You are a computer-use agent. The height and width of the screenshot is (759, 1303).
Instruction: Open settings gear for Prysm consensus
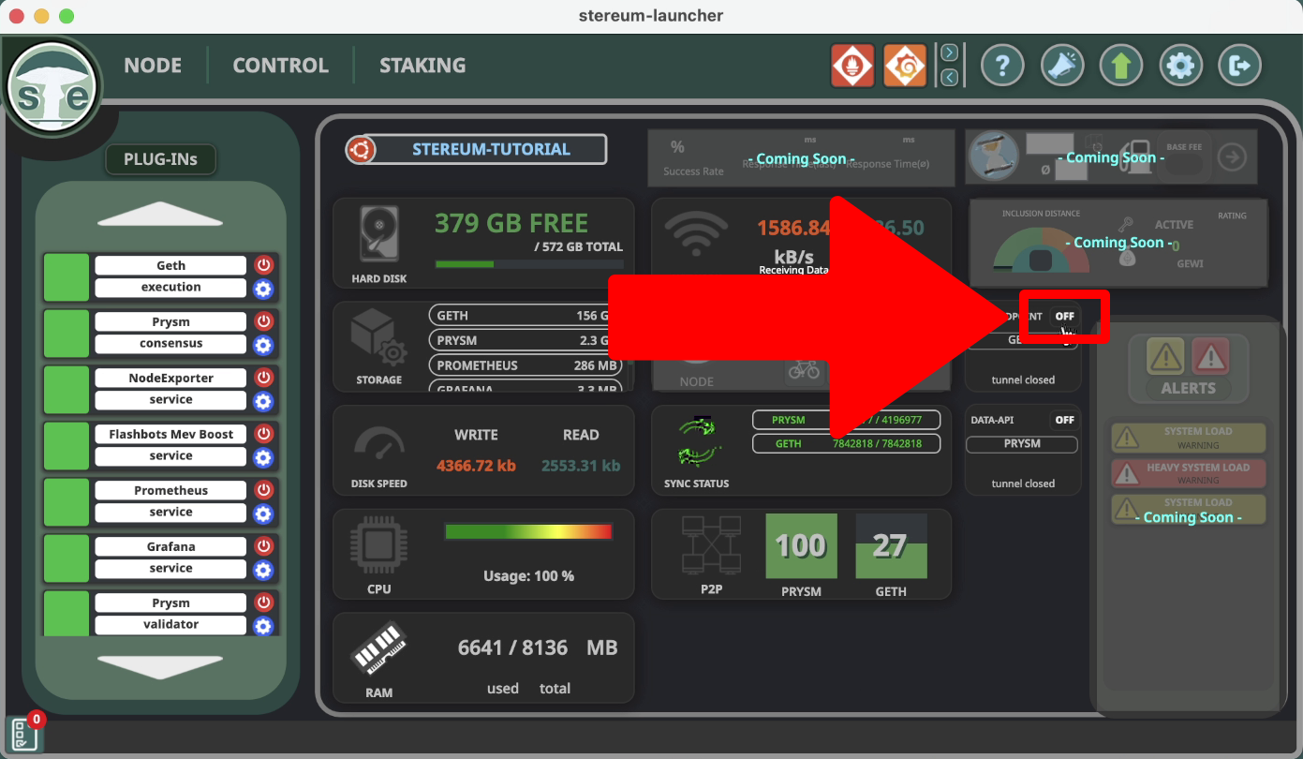tap(263, 345)
